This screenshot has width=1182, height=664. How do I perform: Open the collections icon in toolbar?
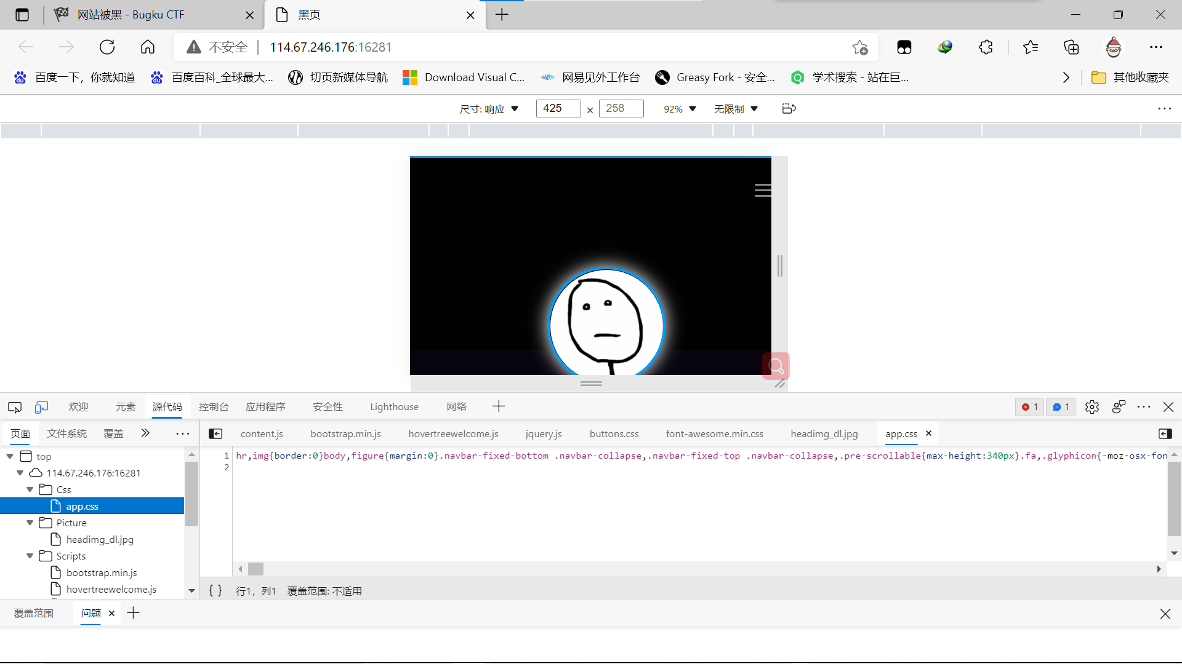tap(1071, 47)
